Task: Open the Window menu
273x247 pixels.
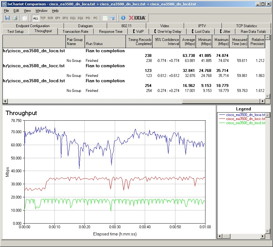Action: tap(42, 11)
